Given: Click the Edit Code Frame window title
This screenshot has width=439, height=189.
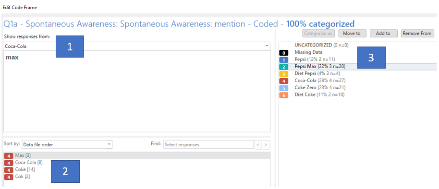Looking at the screenshot, I should (x=20, y=8).
